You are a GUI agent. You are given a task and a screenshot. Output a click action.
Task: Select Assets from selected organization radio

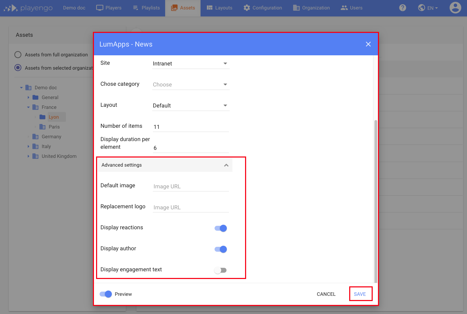pos(18,68)
